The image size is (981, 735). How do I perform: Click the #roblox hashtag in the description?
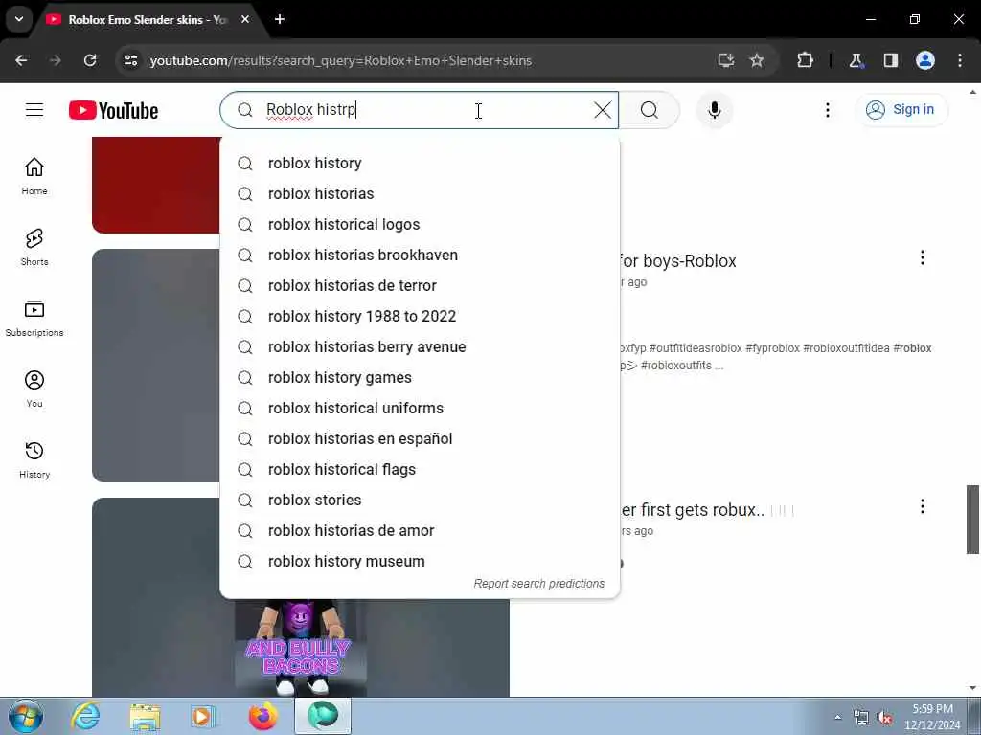[x=912, y=348]
